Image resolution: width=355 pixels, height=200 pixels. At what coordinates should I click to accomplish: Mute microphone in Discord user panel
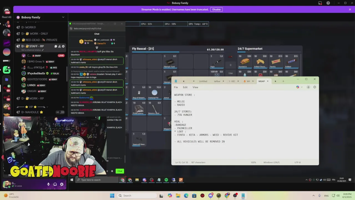click(48, 184)
